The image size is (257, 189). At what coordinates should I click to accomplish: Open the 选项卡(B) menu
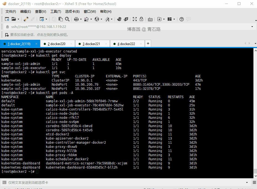(72, 11)
